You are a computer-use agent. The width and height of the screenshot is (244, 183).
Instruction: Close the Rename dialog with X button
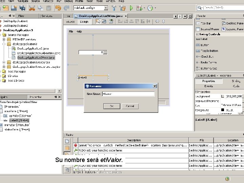(x=155, y=86)
